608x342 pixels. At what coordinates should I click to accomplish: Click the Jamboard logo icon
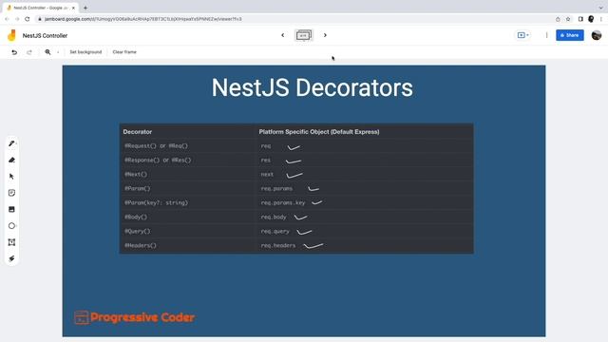click(x=11, y=35)
